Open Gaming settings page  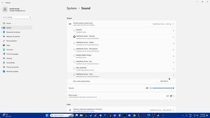17,58
